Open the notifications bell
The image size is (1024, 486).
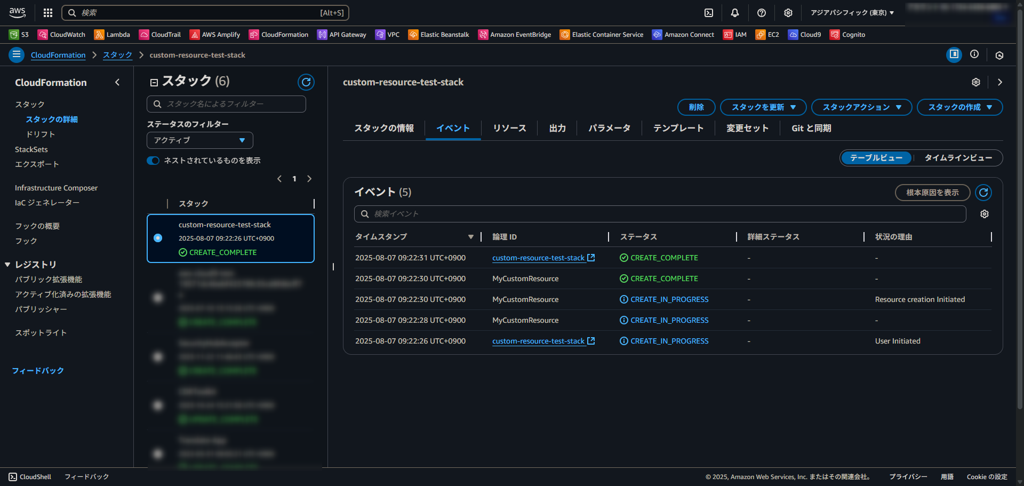click(735, 13)
